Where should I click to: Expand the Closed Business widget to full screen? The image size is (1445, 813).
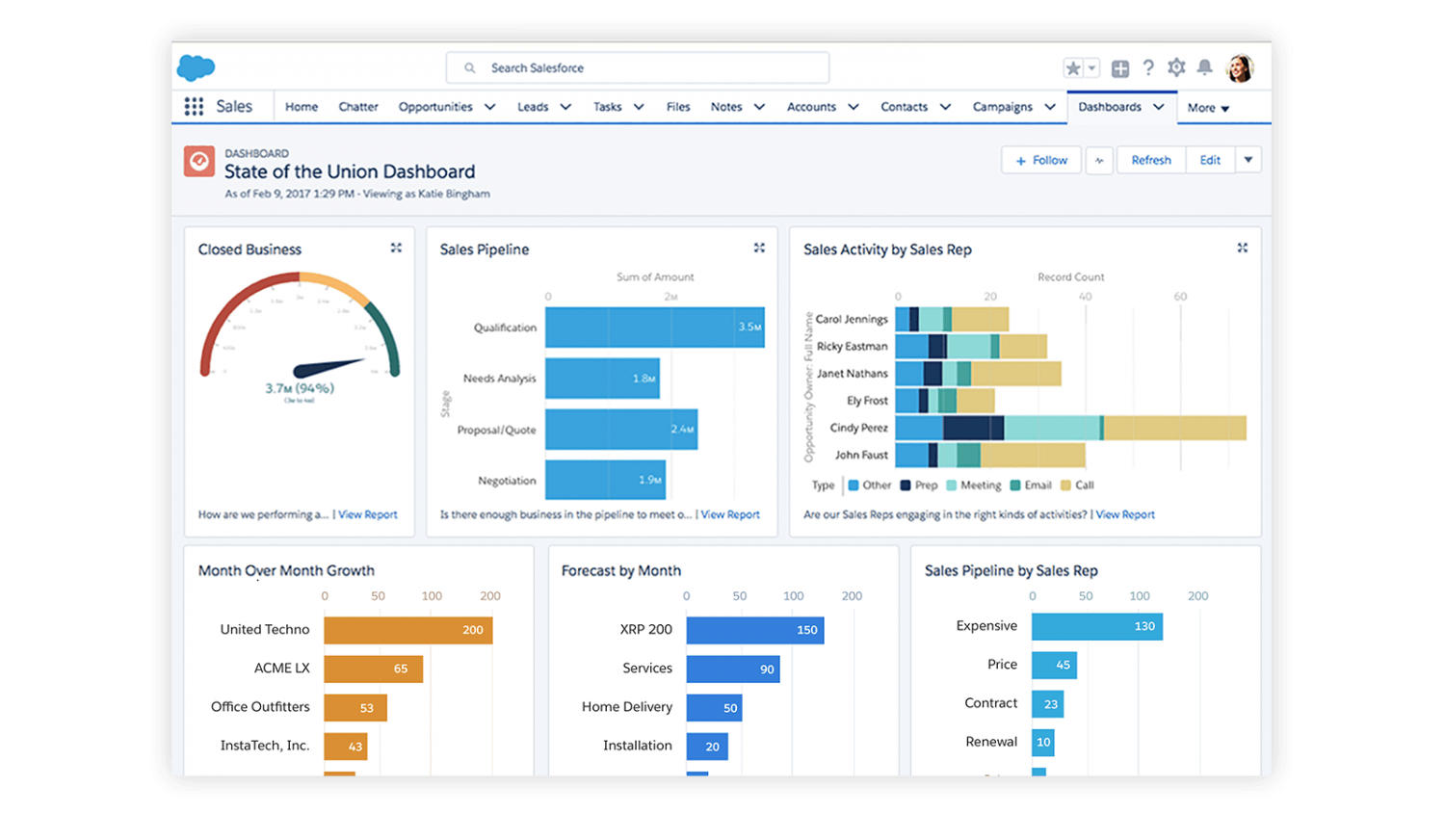[x=396, y=248]
